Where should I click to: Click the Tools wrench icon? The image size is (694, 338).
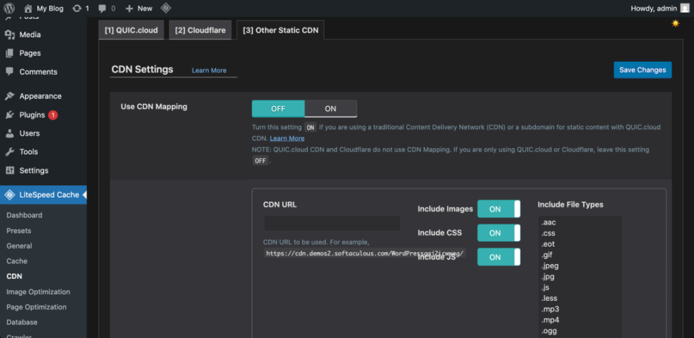pyautogui.click(x=10, y=152)
